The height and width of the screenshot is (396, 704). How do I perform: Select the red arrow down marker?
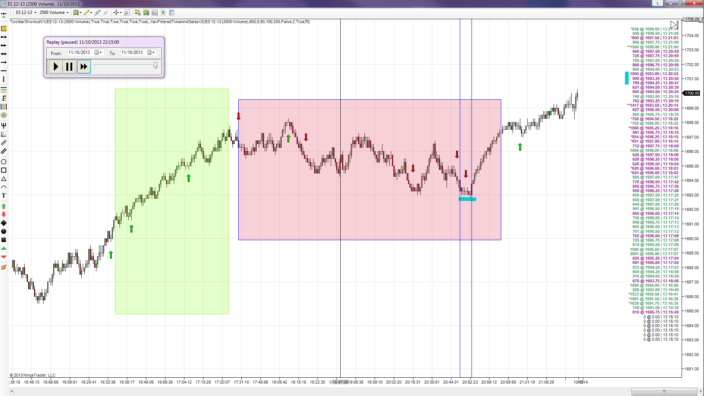4,214
